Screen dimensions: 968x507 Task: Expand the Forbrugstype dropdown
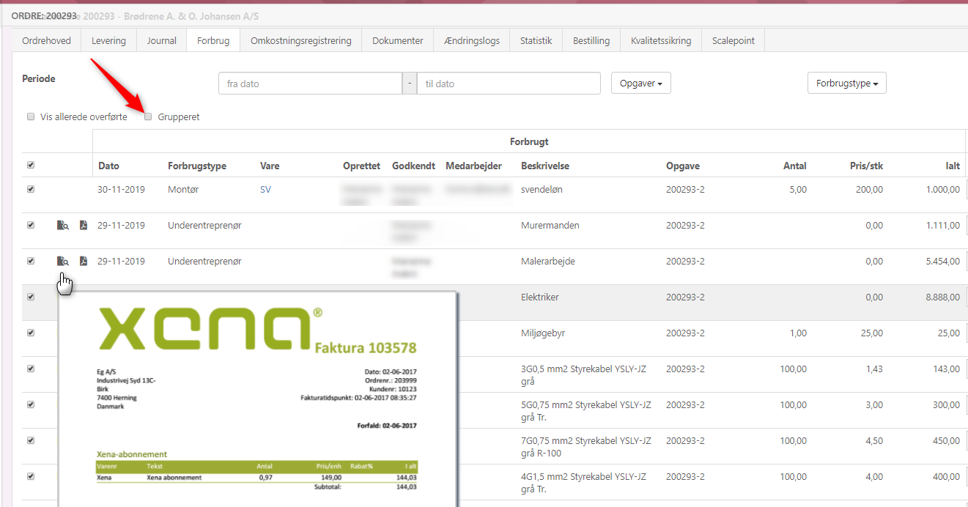click(846, 84)
